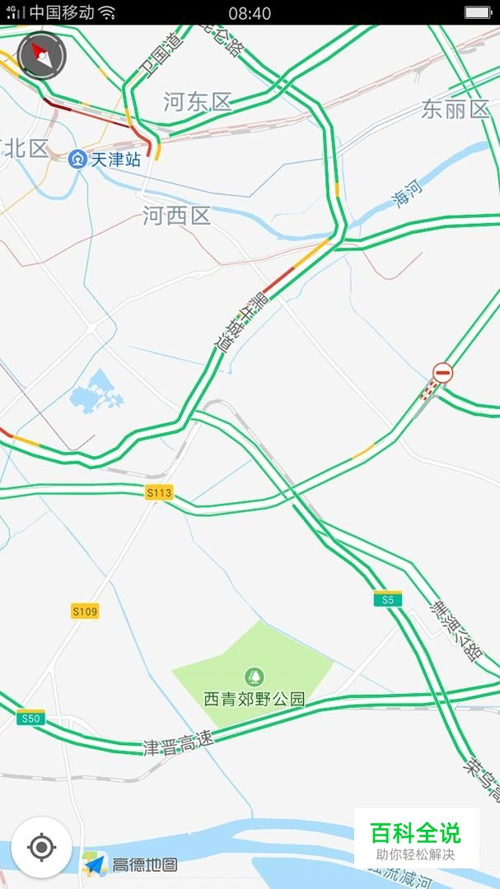Tap the 高德地图 logo
Image resolution: width=500 pixels, height=889 pixels.
[x=130, y=864]
